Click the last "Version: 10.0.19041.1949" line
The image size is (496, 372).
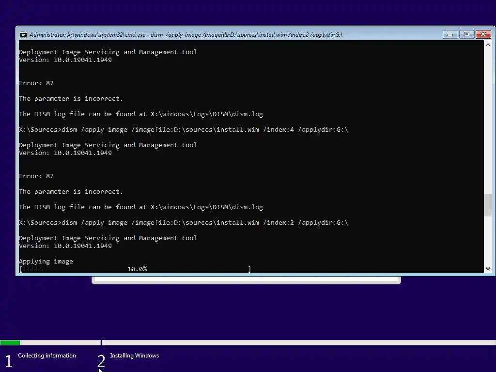tap(65, 246)
